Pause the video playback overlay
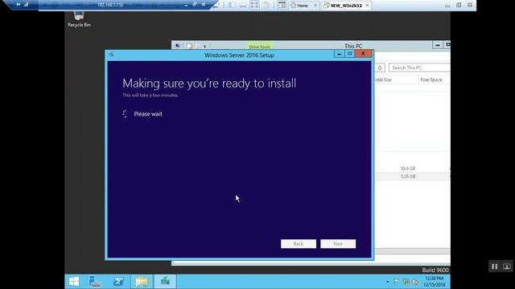Viewport: 515px width, 289px height. coord(494,267)
